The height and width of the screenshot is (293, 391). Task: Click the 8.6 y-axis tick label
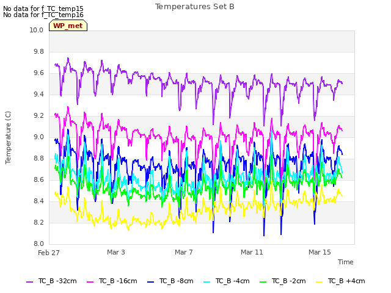pyautogui.click(x=38, y=179)
